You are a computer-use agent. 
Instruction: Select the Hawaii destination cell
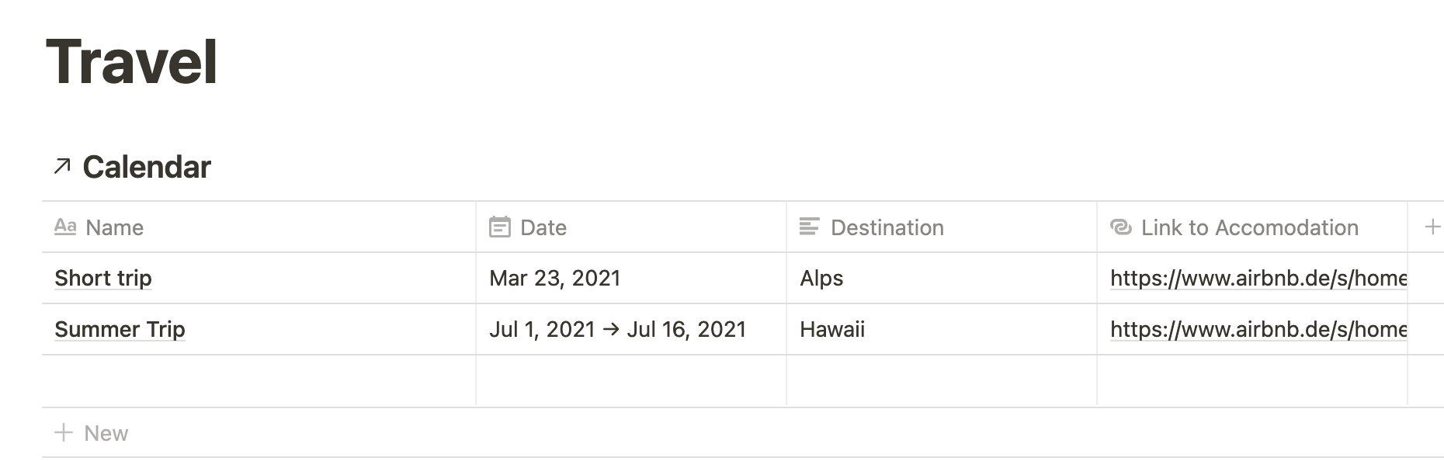(x=942, y=329)
